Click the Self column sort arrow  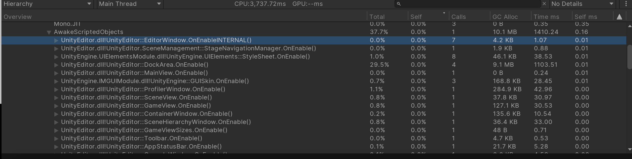coord(444,13)
